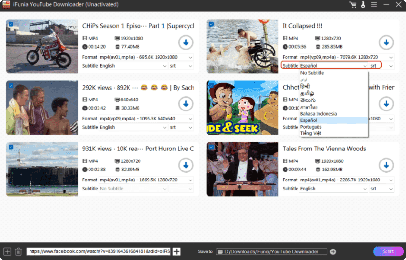This screenshot has height=260, width=406.
Task: Click the shopping cart icon in title bar
Action: [x=353, y=5]
